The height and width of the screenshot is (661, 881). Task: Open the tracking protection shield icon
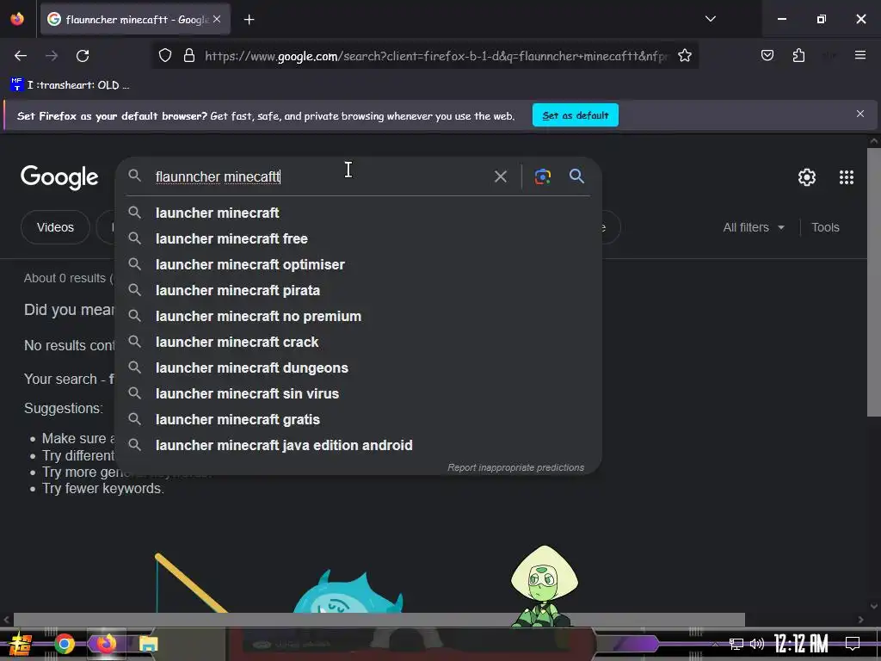pyautogui.click(x=164, y=56)
